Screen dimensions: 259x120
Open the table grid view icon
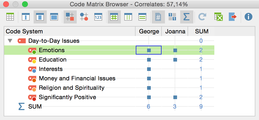click(10, 17)
